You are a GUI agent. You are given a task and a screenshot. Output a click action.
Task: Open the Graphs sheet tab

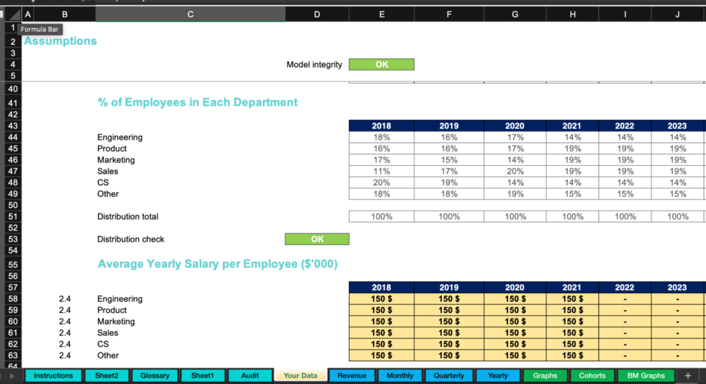(x=545, y=376)
